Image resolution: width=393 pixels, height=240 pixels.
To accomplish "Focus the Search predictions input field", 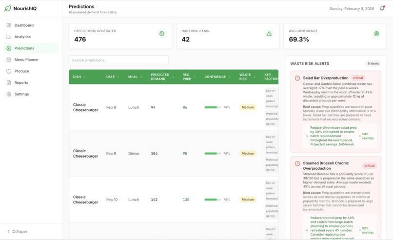I will pos(118,60).
